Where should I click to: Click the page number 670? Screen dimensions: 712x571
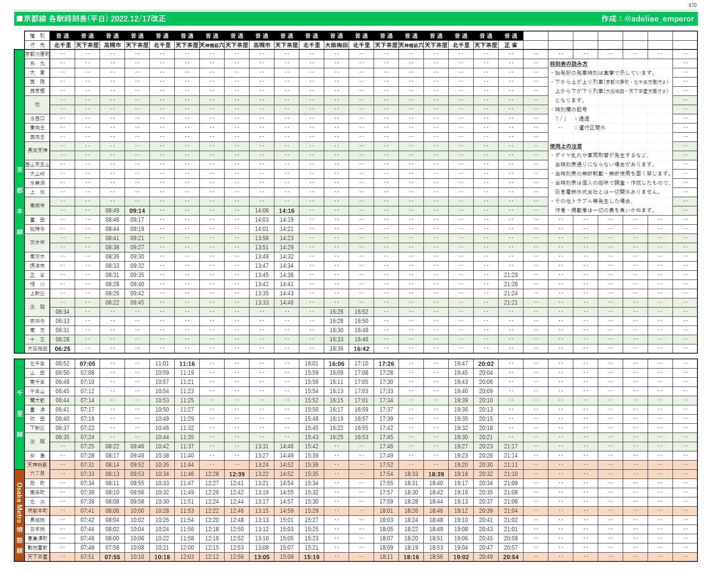692,5
